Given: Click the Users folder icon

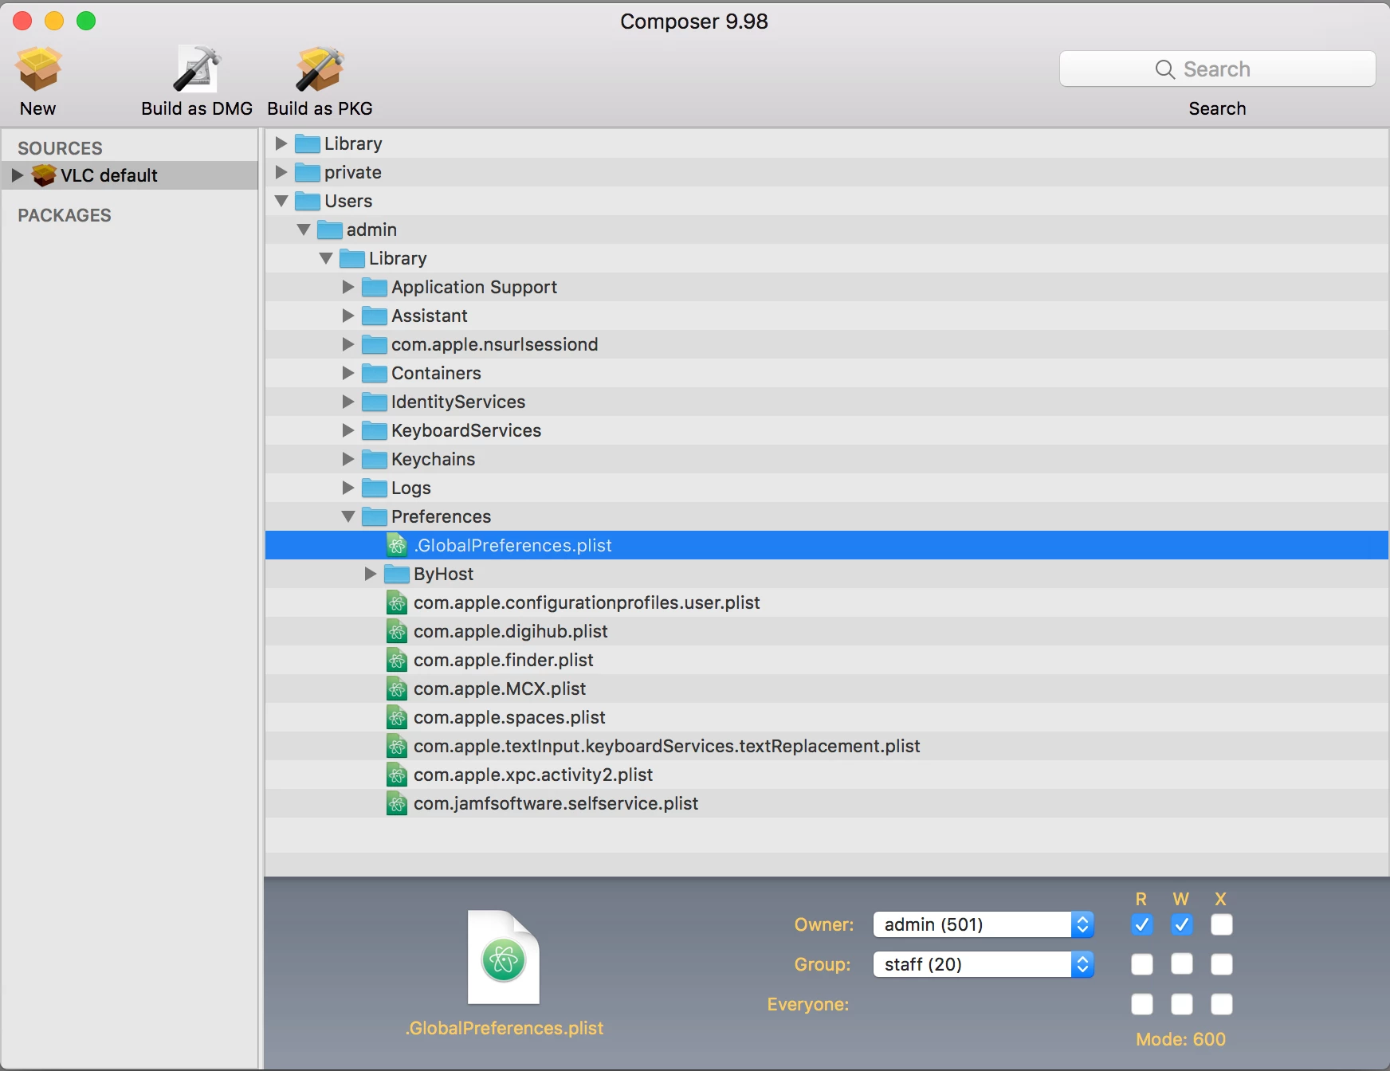Looking at the screenshot, I should click(x=308, y=202).
